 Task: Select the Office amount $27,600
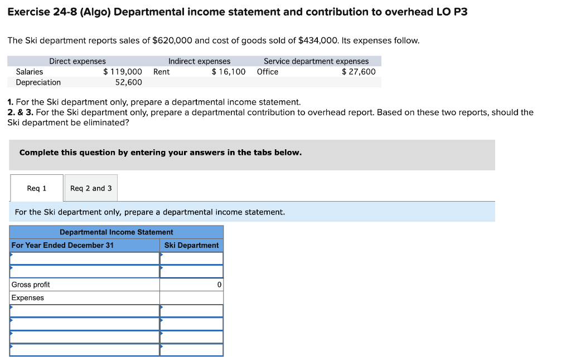click(x=359, y=72)
